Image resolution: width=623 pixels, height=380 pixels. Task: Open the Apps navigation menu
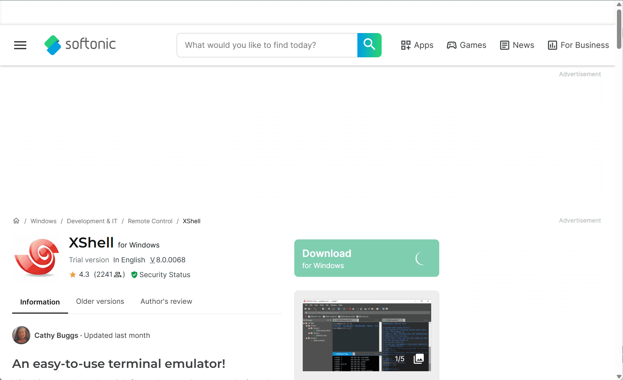[x=417, y=45]
